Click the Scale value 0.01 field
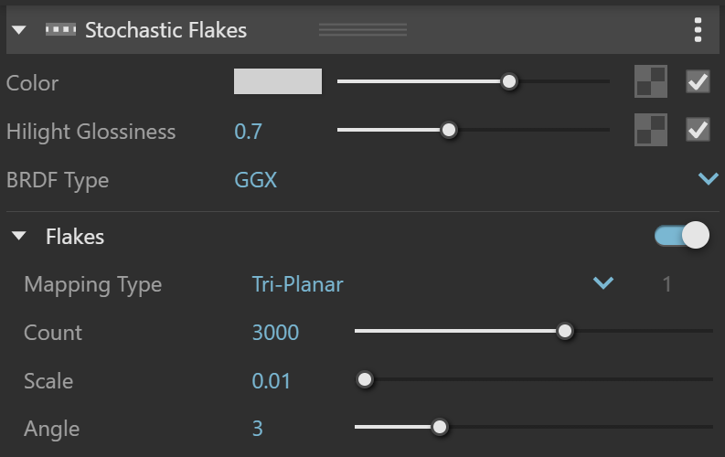Screen dimensions: 725x457 pyautogui.click(x=271, y=381)
